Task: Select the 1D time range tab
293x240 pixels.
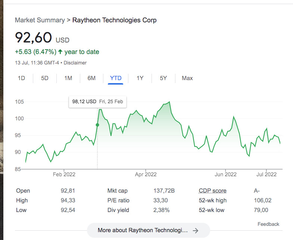Action: (x=22, y=78)
